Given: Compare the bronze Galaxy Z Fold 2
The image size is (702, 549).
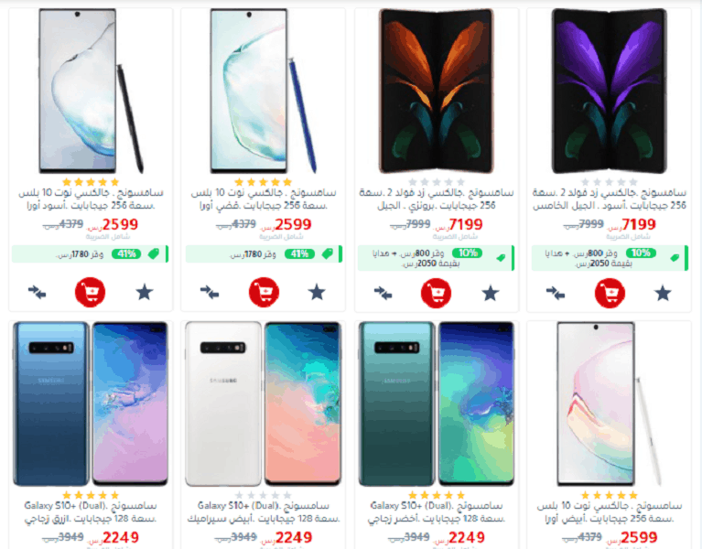Looking at the screenshot, I should pos(383,294).
